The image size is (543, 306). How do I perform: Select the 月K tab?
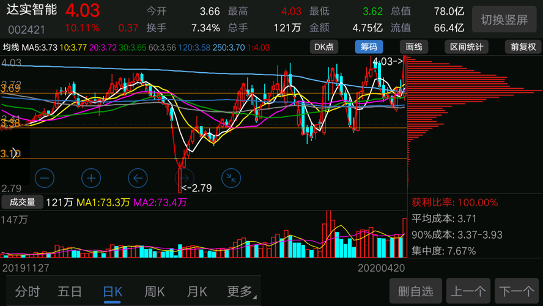[x=197, y=291]
